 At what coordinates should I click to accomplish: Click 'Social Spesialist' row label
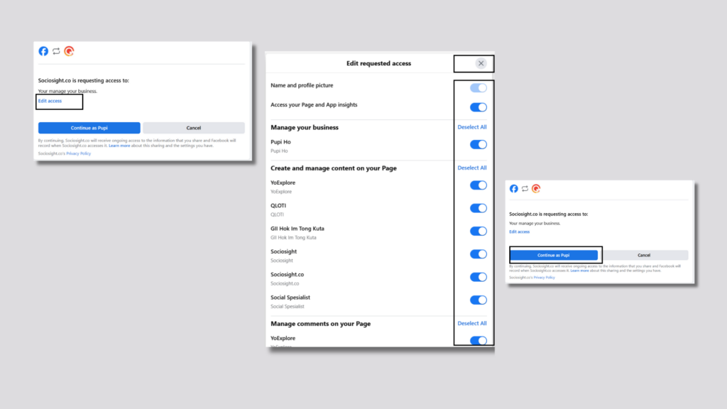pyautogui.click(x=290, y=298)
